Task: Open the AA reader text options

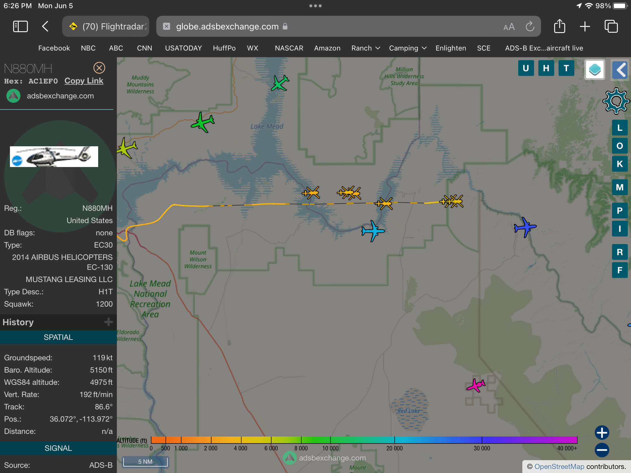Action: (x=509, y=27)
